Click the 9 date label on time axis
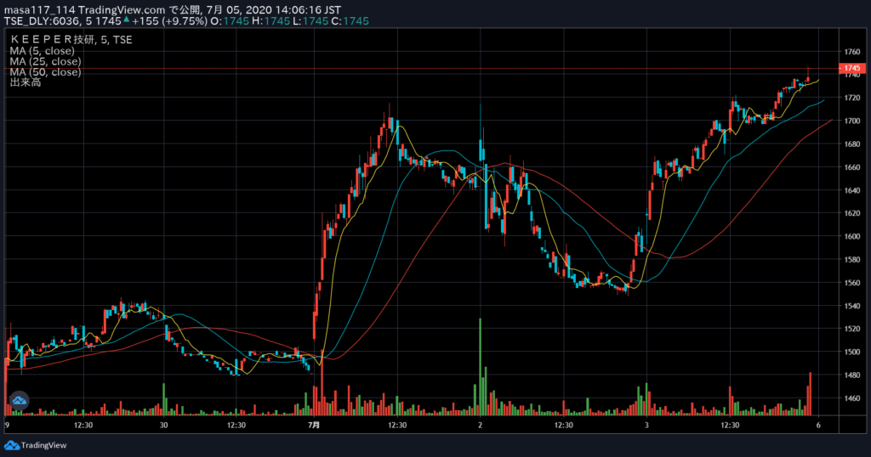The height and width of the screenshot is (457, 871). point(7,426)
